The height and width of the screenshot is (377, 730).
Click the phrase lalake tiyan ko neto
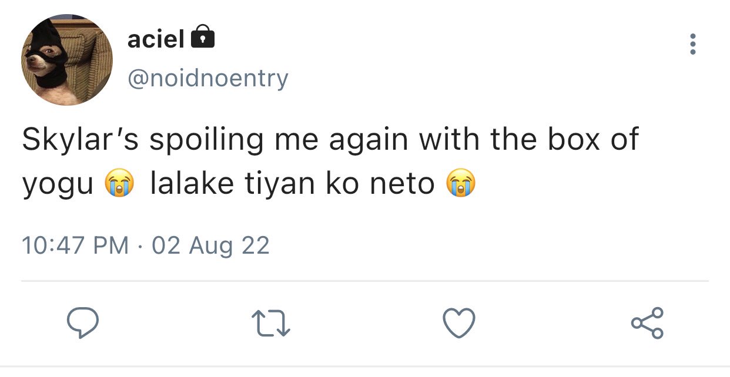tap(293, 184)
